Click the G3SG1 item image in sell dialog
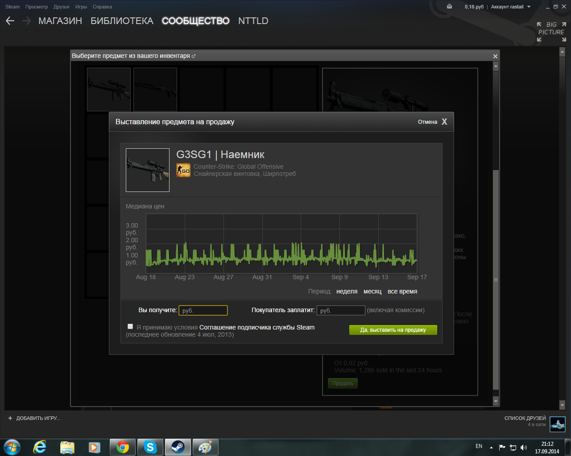 pyautogui.click(x=148, y=170)
